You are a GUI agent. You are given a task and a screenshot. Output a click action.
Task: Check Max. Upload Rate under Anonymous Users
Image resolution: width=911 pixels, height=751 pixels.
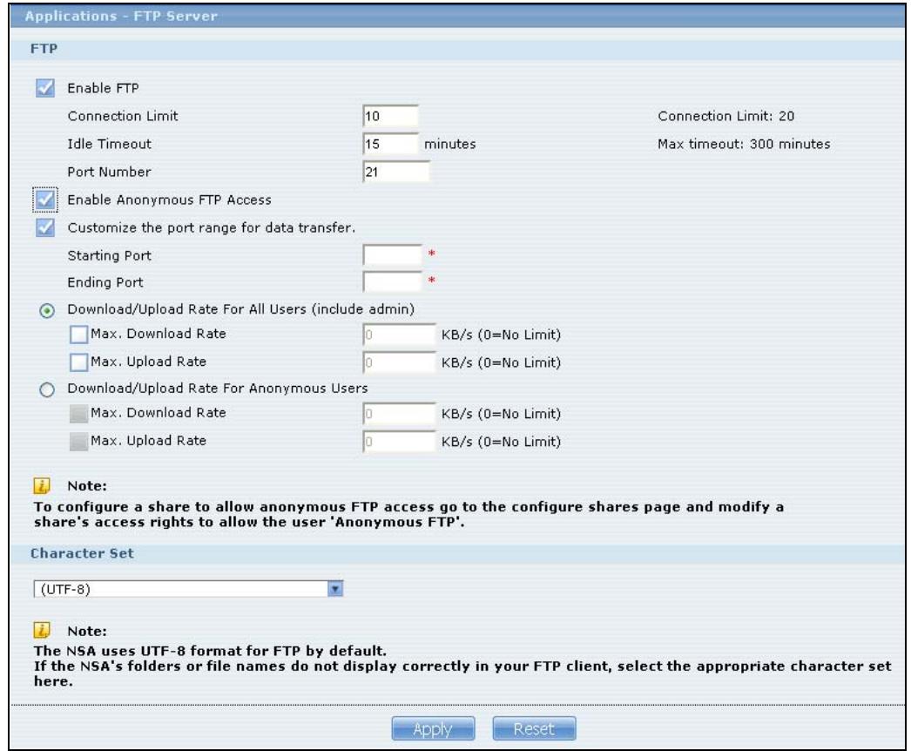[78, 442]
